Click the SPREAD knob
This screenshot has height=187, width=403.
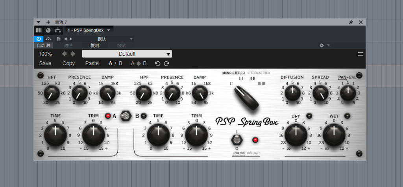pos(320,93)
